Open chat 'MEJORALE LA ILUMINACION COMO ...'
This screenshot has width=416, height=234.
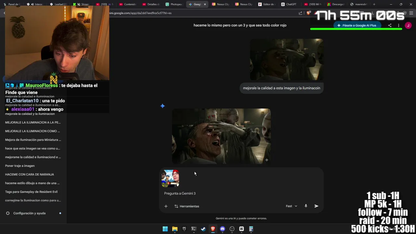point(32,131)
